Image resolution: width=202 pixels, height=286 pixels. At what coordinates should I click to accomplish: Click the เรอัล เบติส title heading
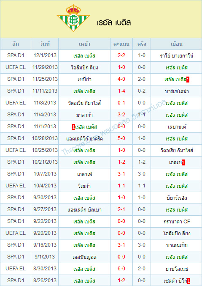(114, 22)
